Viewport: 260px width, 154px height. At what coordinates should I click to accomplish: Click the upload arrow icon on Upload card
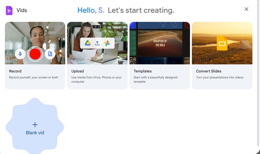[x=97, y=43]
